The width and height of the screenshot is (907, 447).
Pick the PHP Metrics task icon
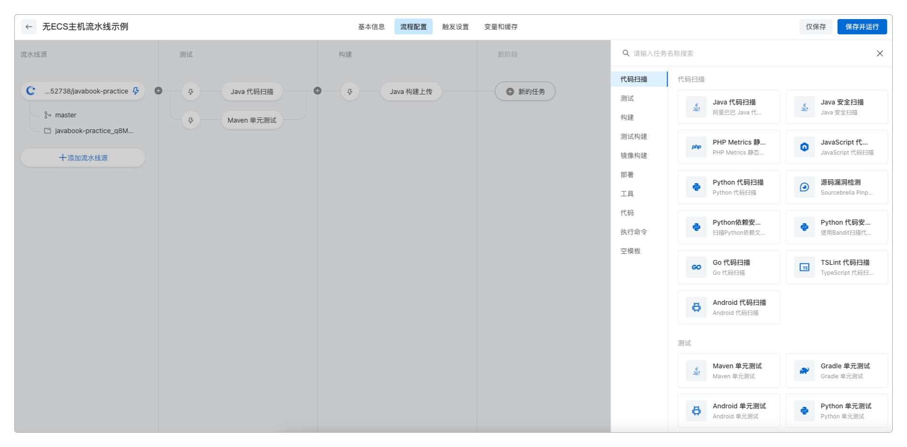pyautogui.click(x=696, y=147)
